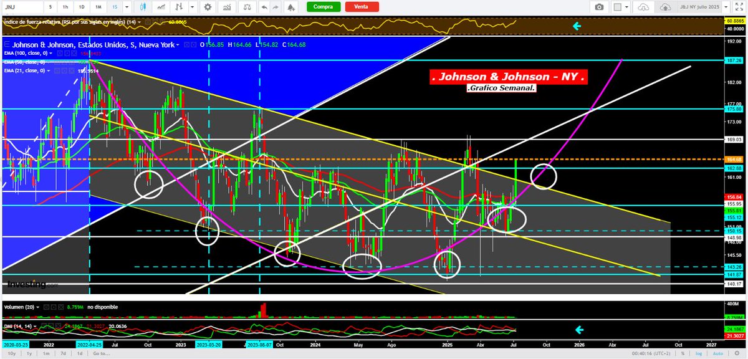
Task: Remove the Volumen indicator
Action: pos(60,307)
